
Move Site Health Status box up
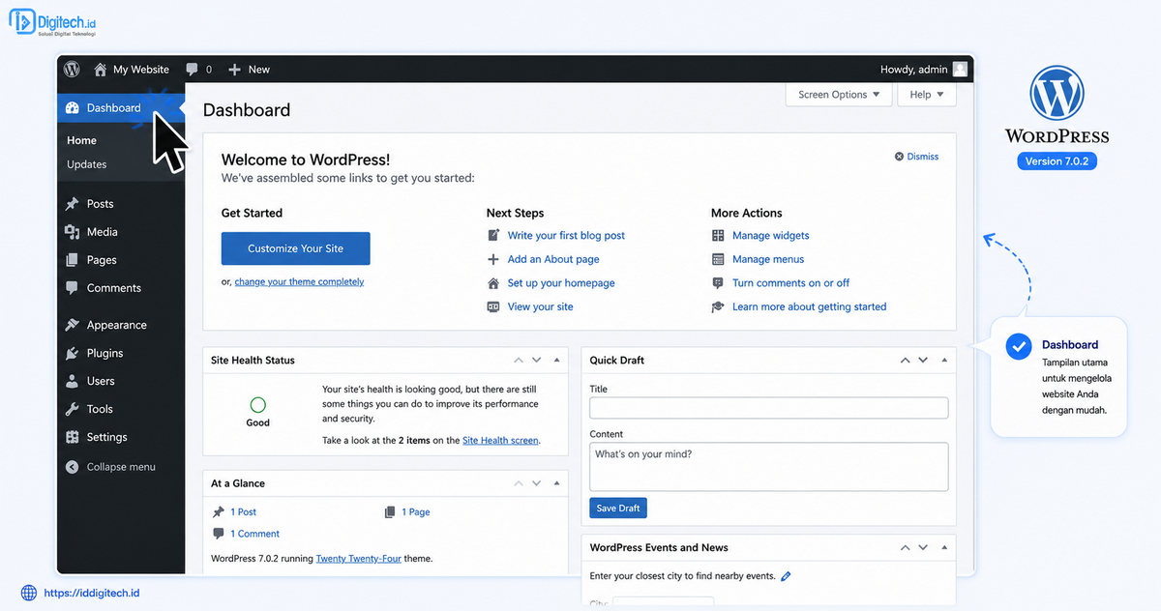coord(518,360)
